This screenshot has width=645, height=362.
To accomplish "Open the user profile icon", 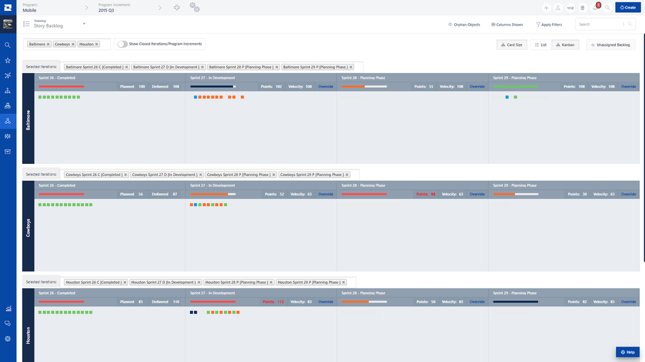I will click(x=558, y=8).
